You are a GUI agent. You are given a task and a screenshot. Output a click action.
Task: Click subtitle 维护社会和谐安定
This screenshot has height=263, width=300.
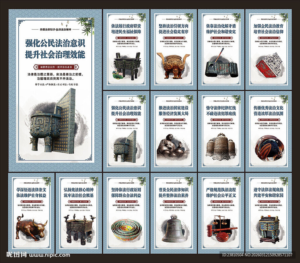pos(221,32)
